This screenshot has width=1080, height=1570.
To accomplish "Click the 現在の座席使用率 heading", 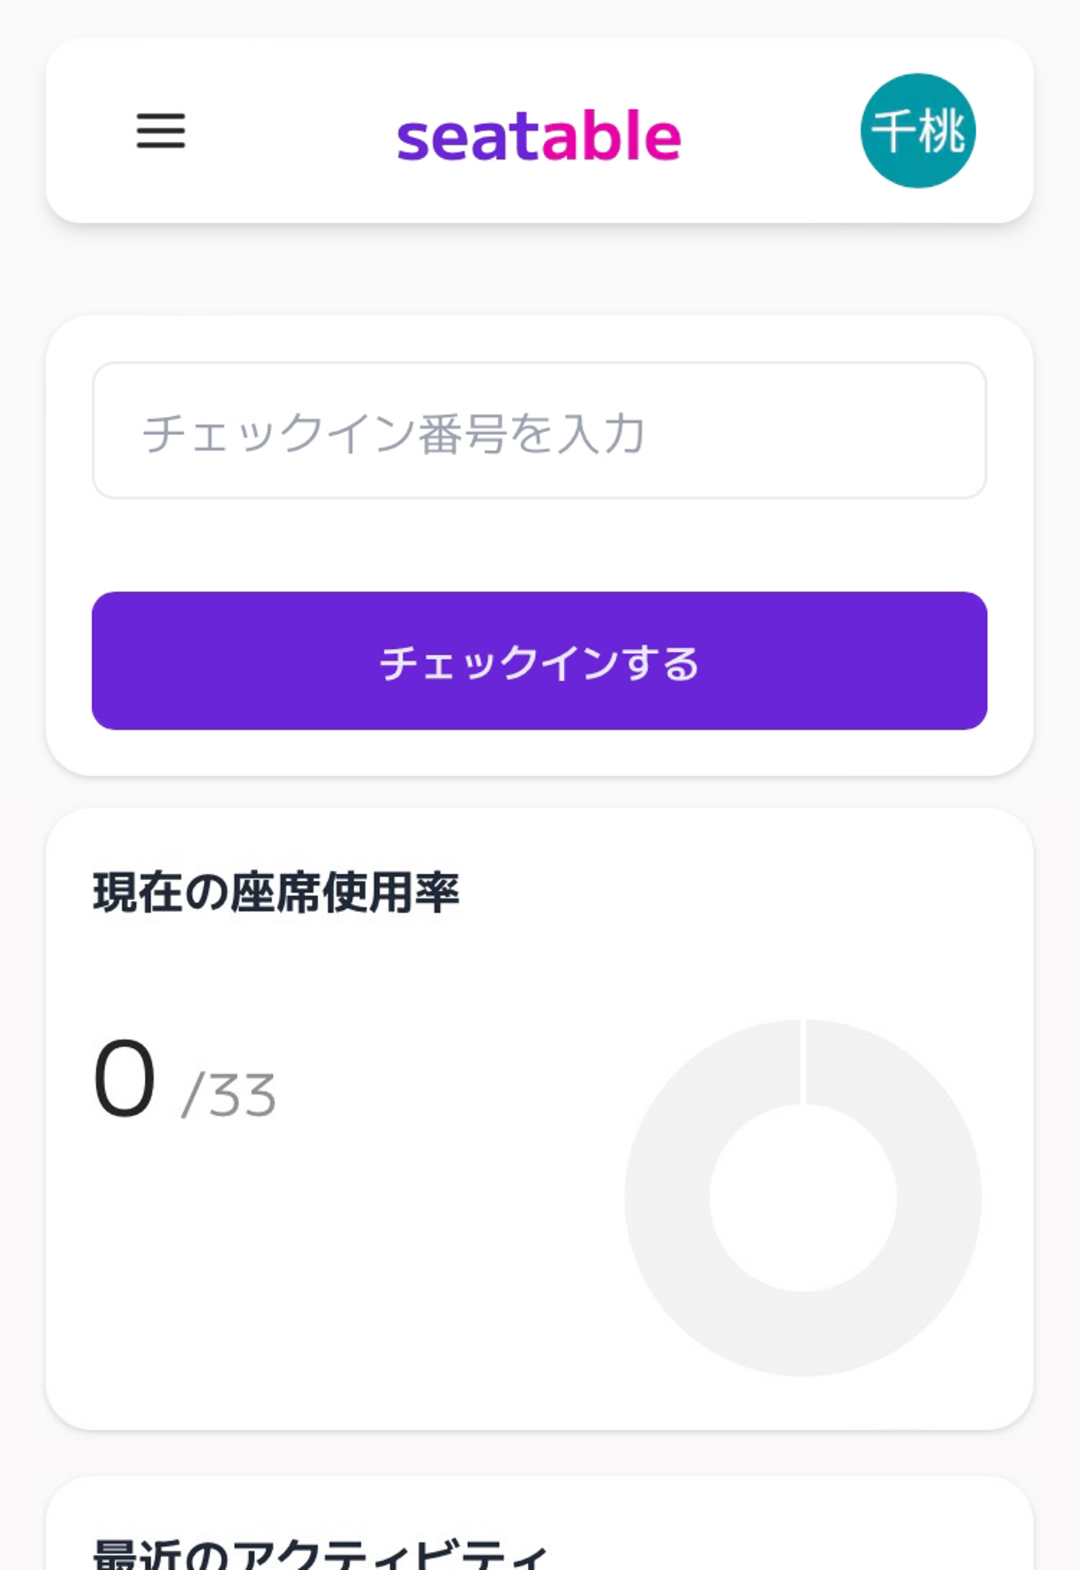I will tap(275, 893).
